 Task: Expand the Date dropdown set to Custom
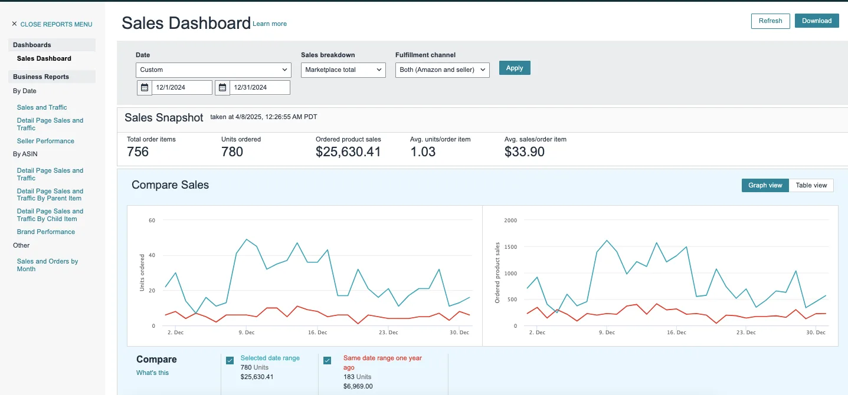coord(214,70)
